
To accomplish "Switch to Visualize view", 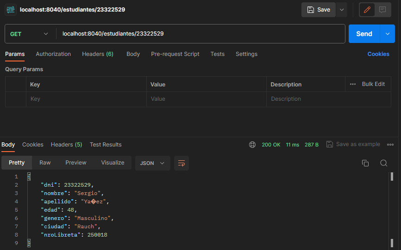I will [113, 163].
